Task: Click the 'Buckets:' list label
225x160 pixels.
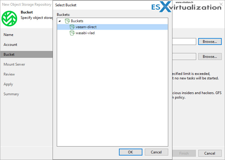Action: pos(63,15)
